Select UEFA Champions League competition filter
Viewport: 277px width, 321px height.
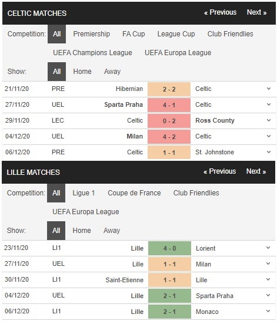pyautogui.click(x=92, y=53)
